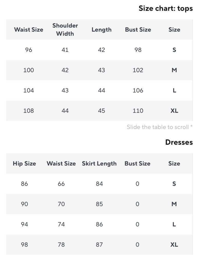Click the Skirt Length column header
The width and height of the screenshot is (199, 257).
coord(99,163)
